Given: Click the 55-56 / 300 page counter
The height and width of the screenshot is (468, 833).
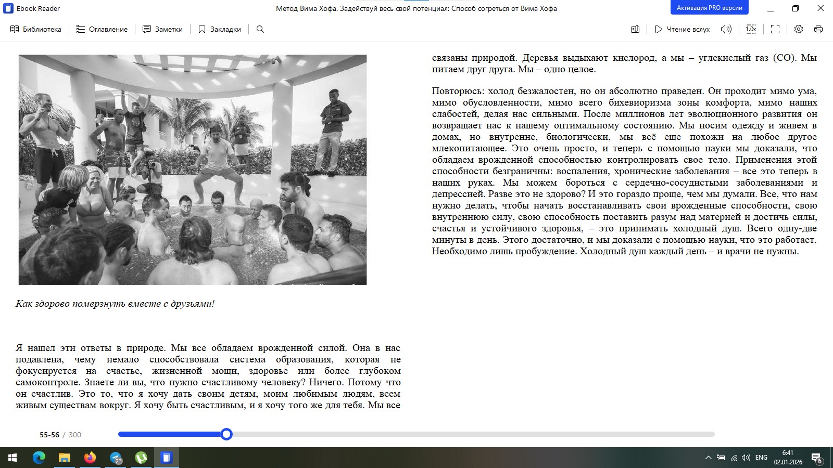Looking at the screenshot, I should point(60,435).
